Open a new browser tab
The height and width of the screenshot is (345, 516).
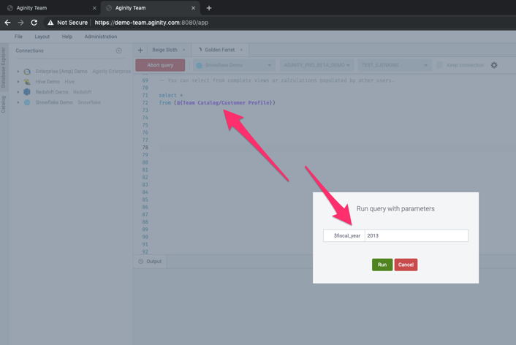(209, 8)
